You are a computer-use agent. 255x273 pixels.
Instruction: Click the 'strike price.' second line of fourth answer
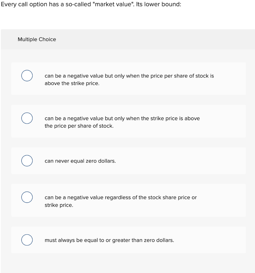pyautogui.click(x=59, y=205)
